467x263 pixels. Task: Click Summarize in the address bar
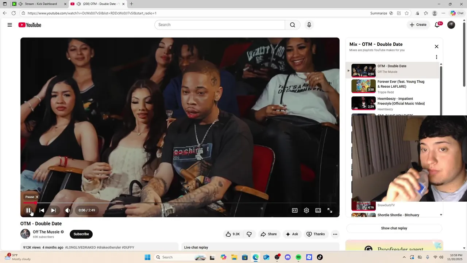(x=379, y=13)
